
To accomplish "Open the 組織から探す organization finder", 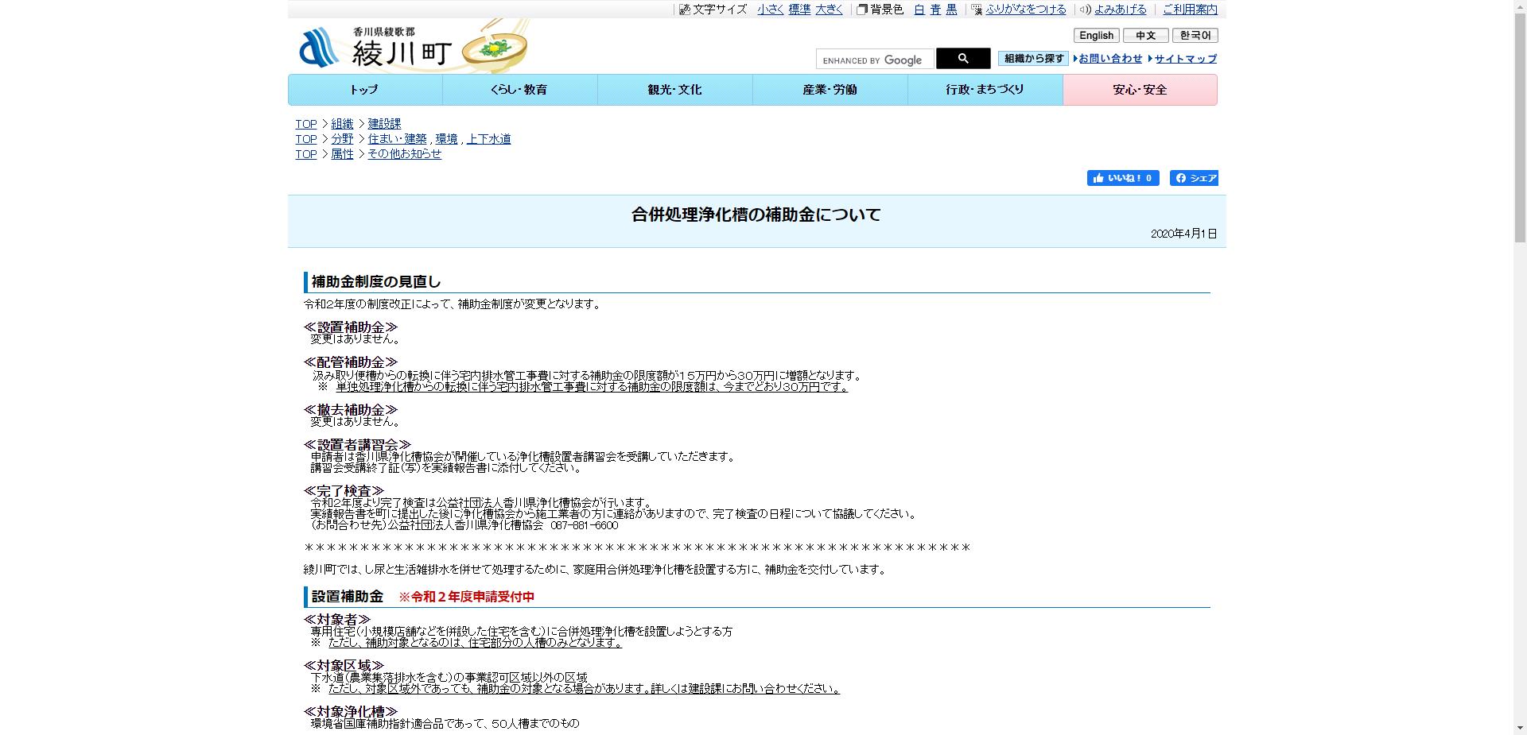I will point(1032,58).
